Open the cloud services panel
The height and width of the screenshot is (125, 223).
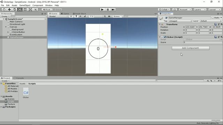tap(175, 9)
